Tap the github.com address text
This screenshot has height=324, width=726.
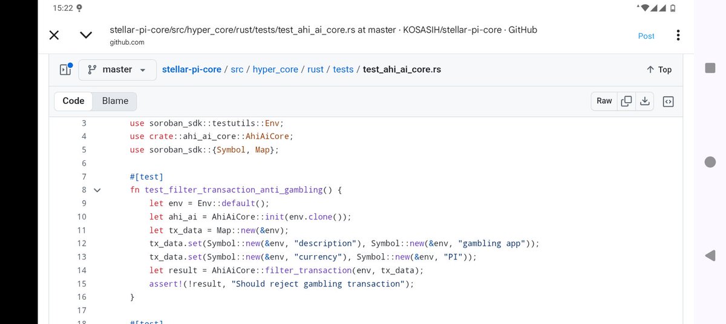(x=127, y=42)
